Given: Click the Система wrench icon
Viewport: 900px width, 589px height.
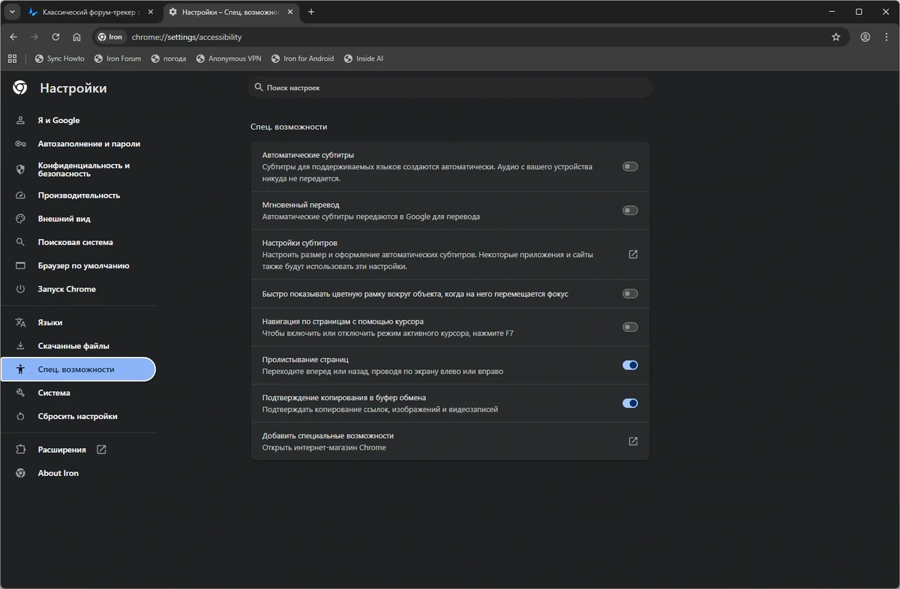Looking at the screenshot, I should coord(21,393).
